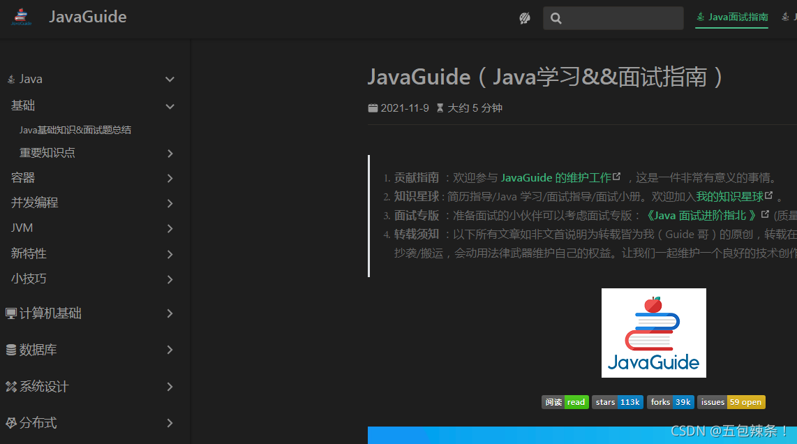Image resolution: width=797 pixels, height=444 pixels.
Task: Select the 容器 sidebar label
Action: point(23,177)
